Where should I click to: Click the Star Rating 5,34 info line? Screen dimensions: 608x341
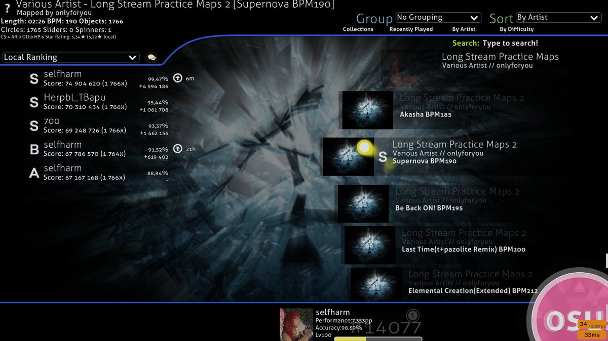point(59,37)
